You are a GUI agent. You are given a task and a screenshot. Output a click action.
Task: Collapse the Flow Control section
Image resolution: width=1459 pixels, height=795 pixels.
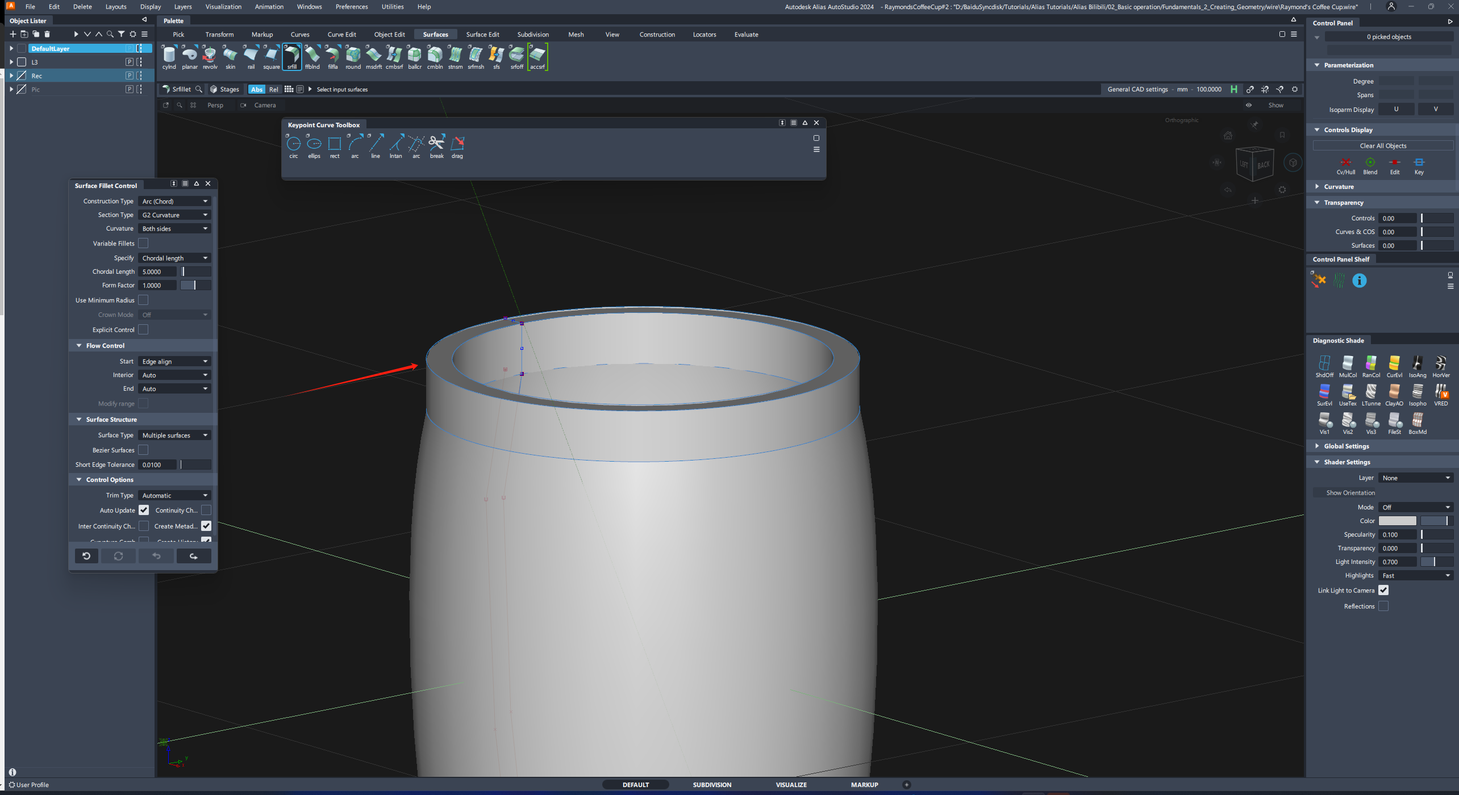point(79,345)
